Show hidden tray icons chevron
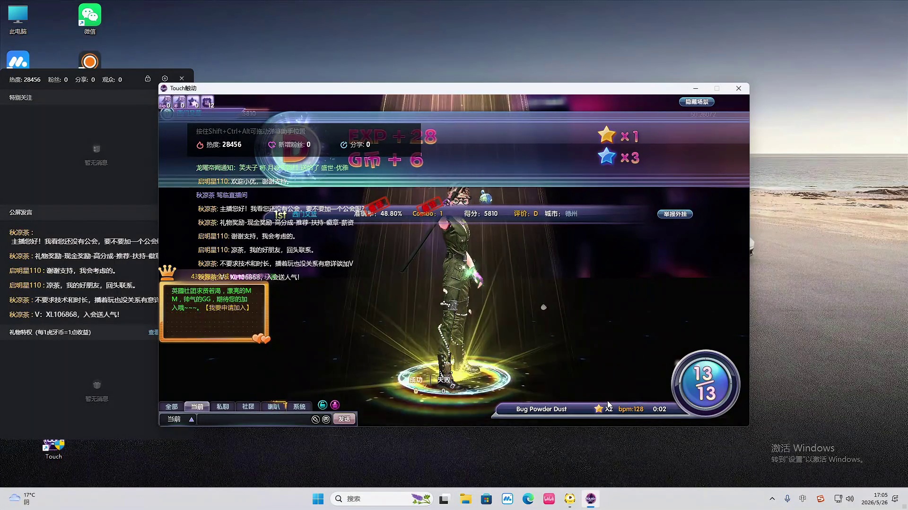908x510 pixels. (772, 499)
